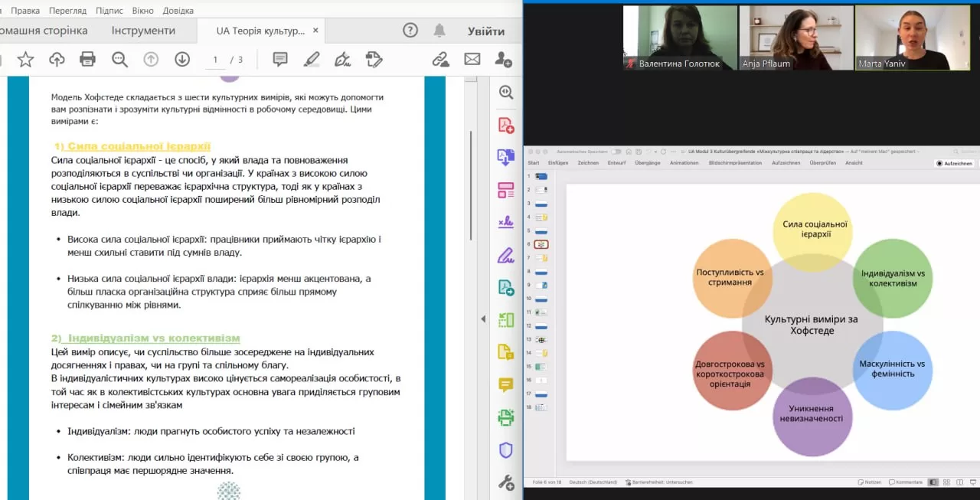Open the Protect shield tool in sidebar
The width and height of the screenshot is (980, 500).
(x=505, y=450)
